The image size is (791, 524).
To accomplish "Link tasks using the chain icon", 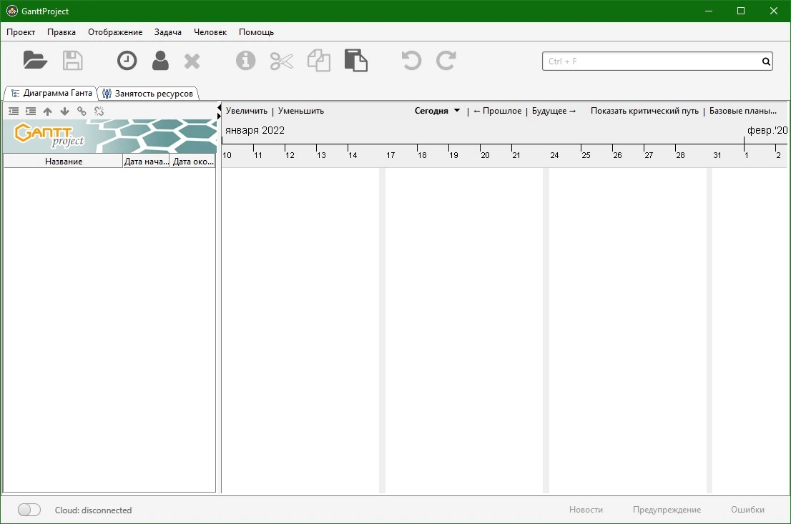I will pyautogui.click(x=82, y=111).
